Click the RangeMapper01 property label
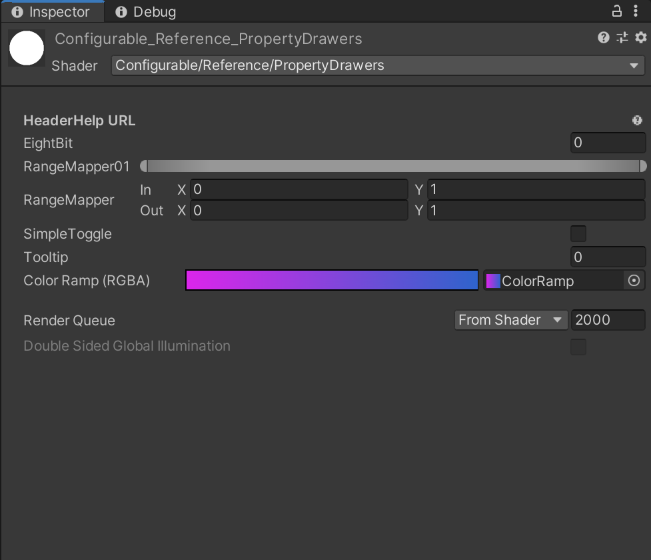 pyautogui.click(x=77, y=167)
